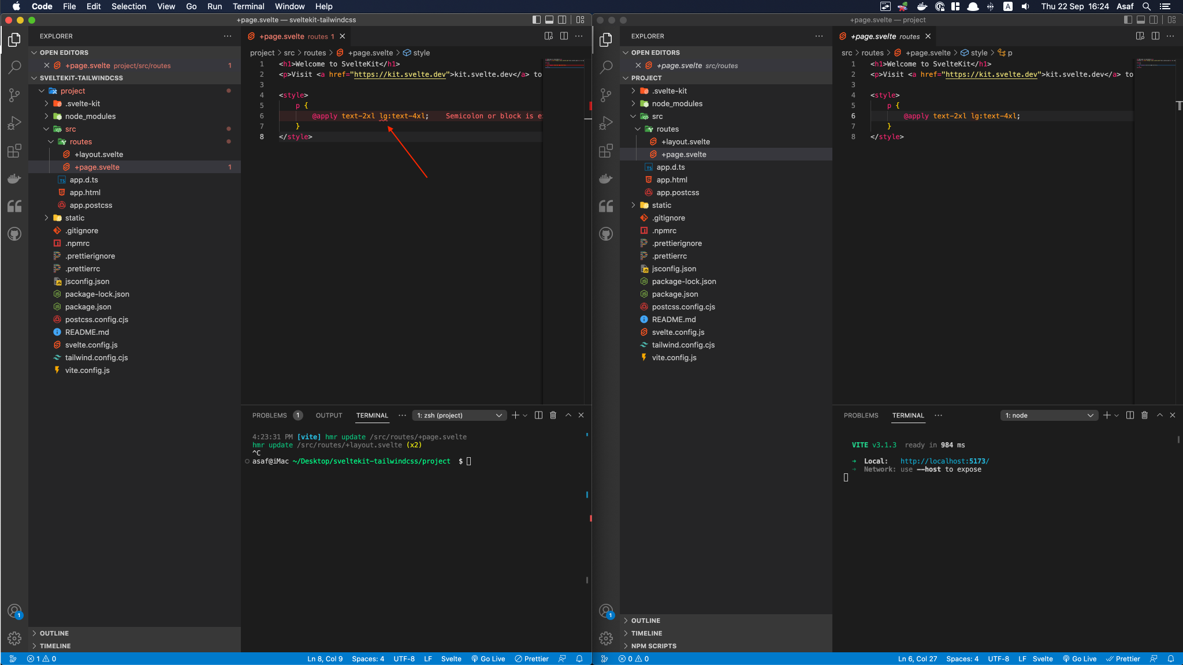Click the notification bell in the status bar
The height and width of the screenshot is (665, 1183).
pyautogui.click(x=579, y=659)
